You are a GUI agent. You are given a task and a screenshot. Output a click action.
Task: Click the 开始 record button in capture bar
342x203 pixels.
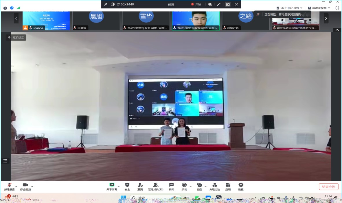(x=196, y=4)
